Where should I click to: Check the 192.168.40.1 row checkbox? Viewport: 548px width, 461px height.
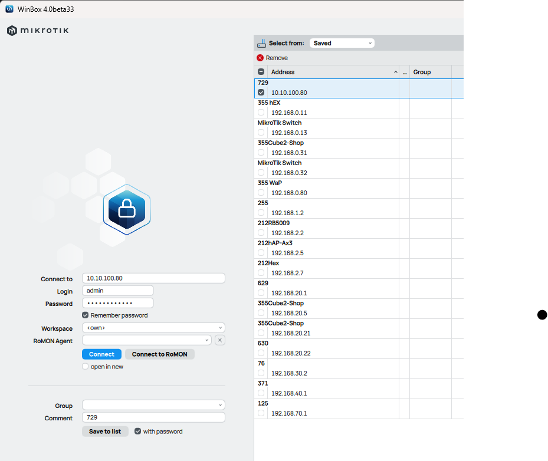pos(261,393)
